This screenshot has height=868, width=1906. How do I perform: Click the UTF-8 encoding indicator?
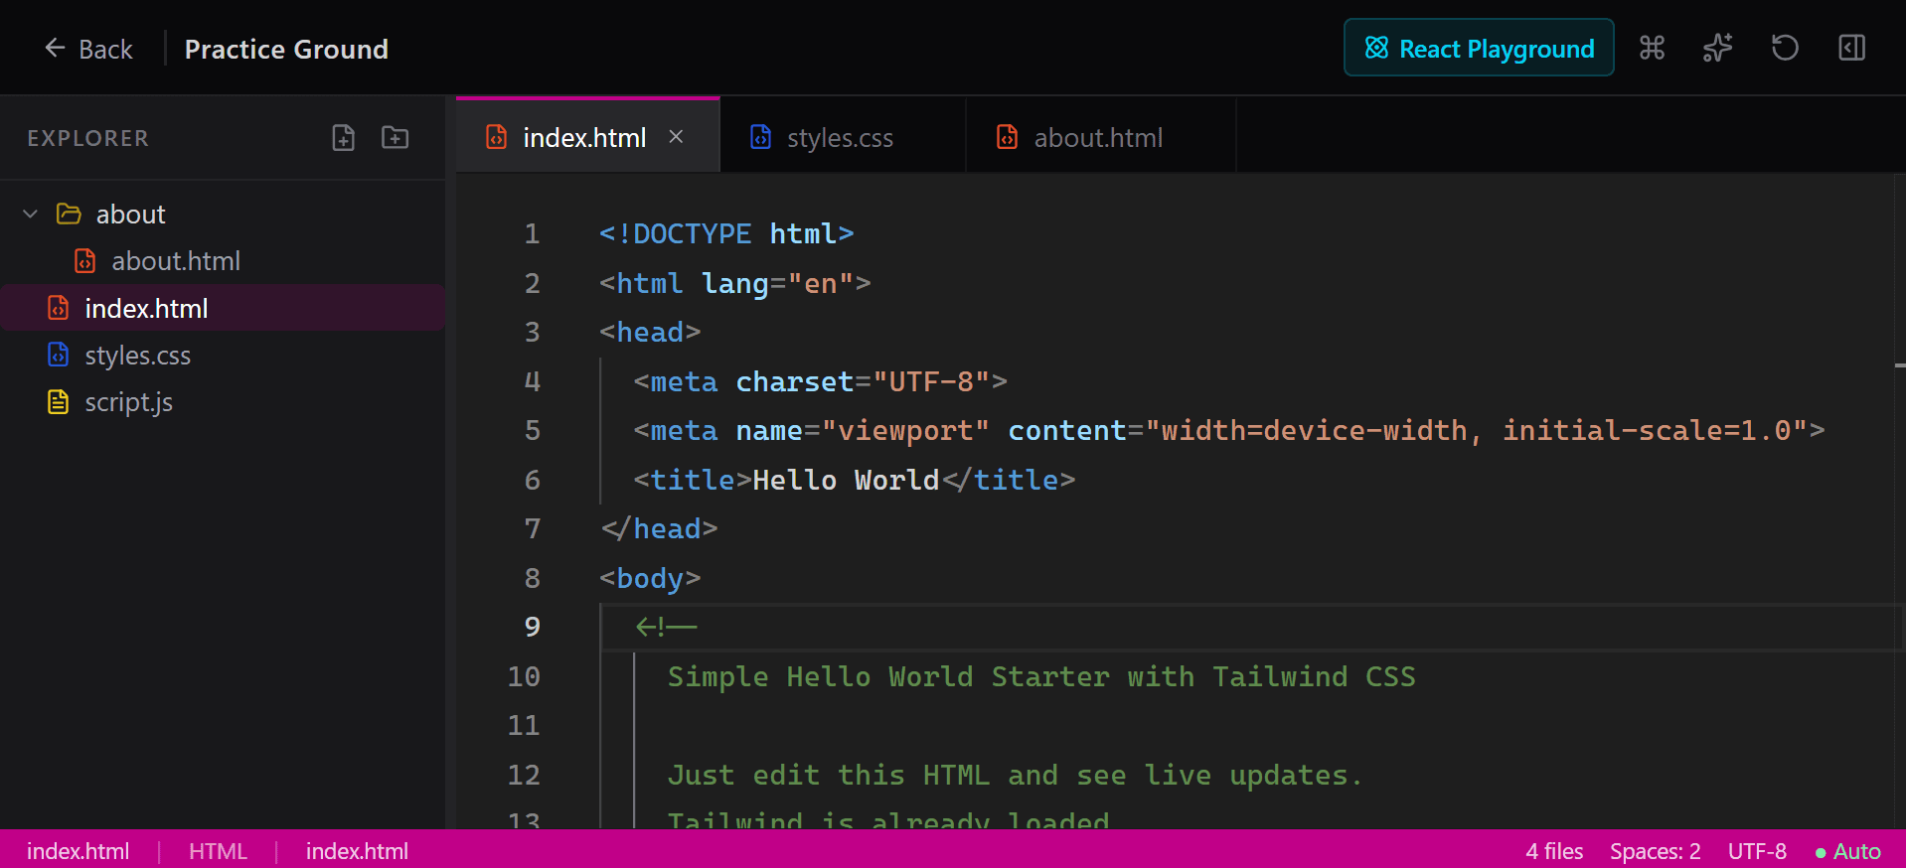(x=1757, y=851)
